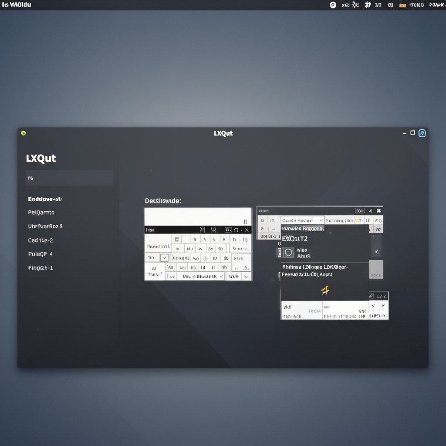Click the 'IB' cell in Hev grid
The image size is (446, 446).
(245, 240)
